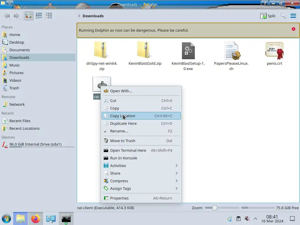Choose Rename... in context menu
Image resolution: width=300 pixels, height=225 pixels.
point(141,131)
